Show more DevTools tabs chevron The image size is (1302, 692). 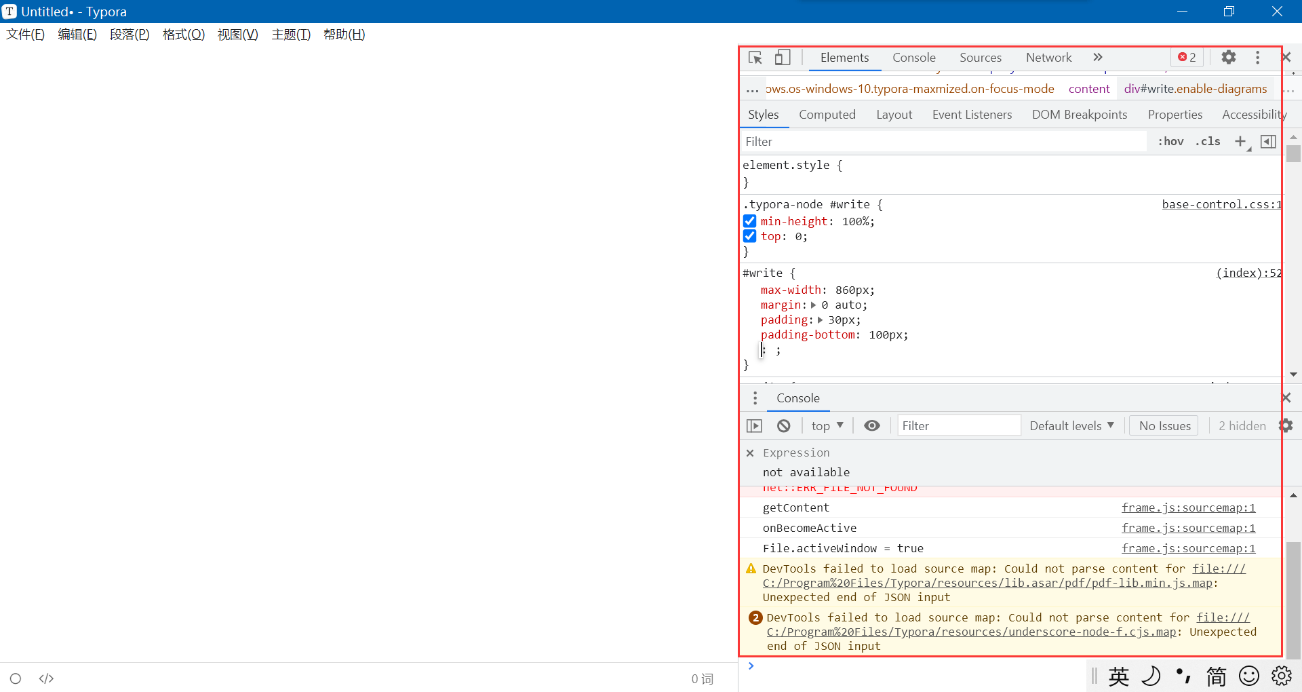coord(1098,58)
